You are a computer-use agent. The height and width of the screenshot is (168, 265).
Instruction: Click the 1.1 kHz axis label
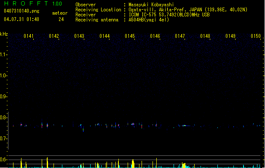(x=3, y=55)
